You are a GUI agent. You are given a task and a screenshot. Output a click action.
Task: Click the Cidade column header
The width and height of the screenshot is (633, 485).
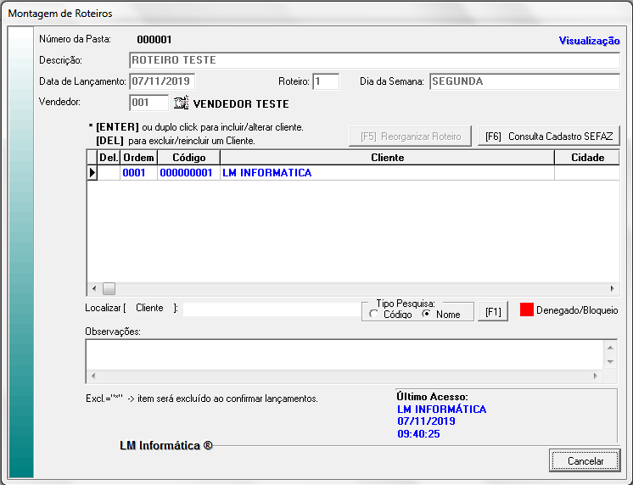(x=587, y=158)
